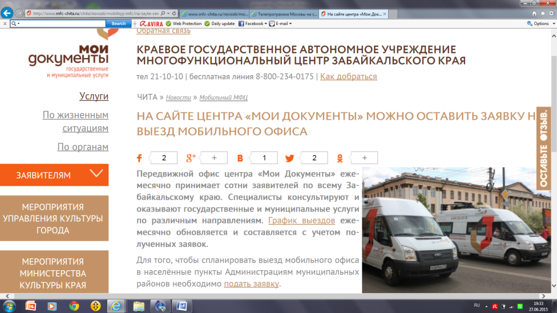Open Мероприятия министерства культуры края block
Viewport: 557px width, 313px height.
point(54,272)
